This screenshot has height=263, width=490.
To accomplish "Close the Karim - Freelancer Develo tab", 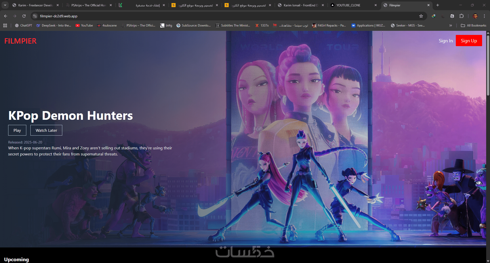I will [58, 5].
